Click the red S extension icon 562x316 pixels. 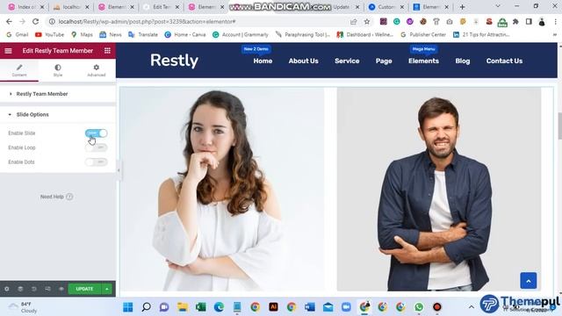coord(489,21)
